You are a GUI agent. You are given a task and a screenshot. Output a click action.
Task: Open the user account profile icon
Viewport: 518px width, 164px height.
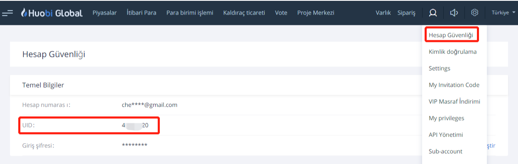pos(433,13)
